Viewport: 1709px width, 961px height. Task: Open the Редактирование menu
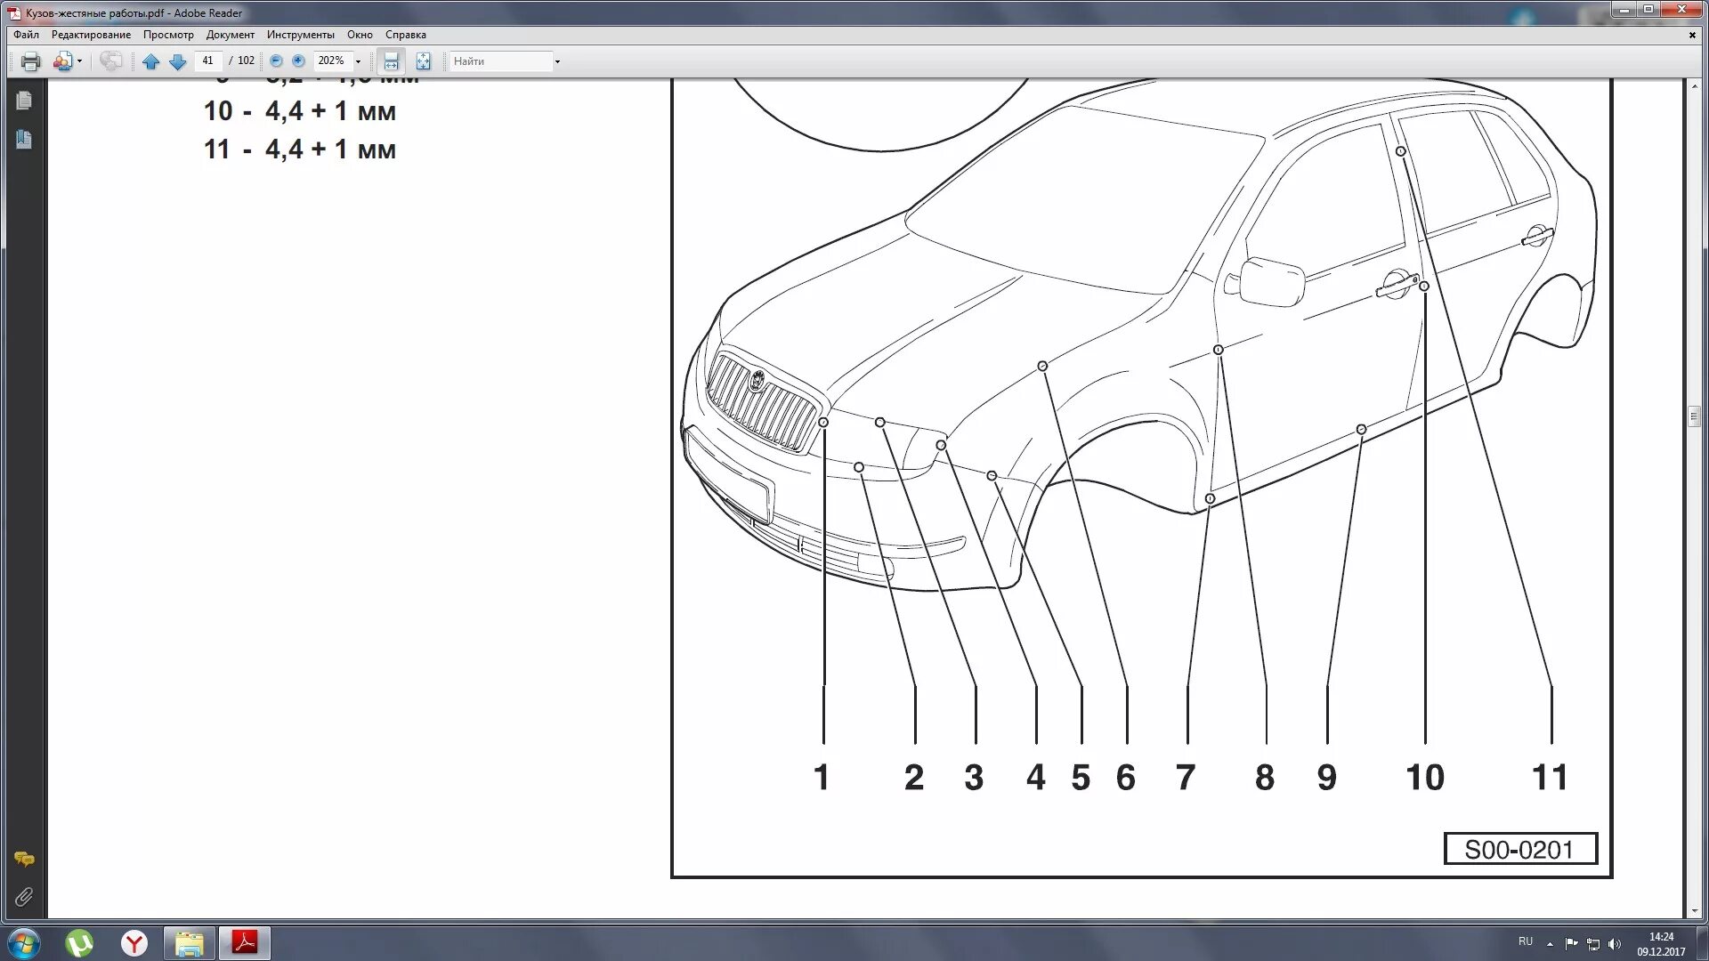pyautogui.click(x=91, y=35)
